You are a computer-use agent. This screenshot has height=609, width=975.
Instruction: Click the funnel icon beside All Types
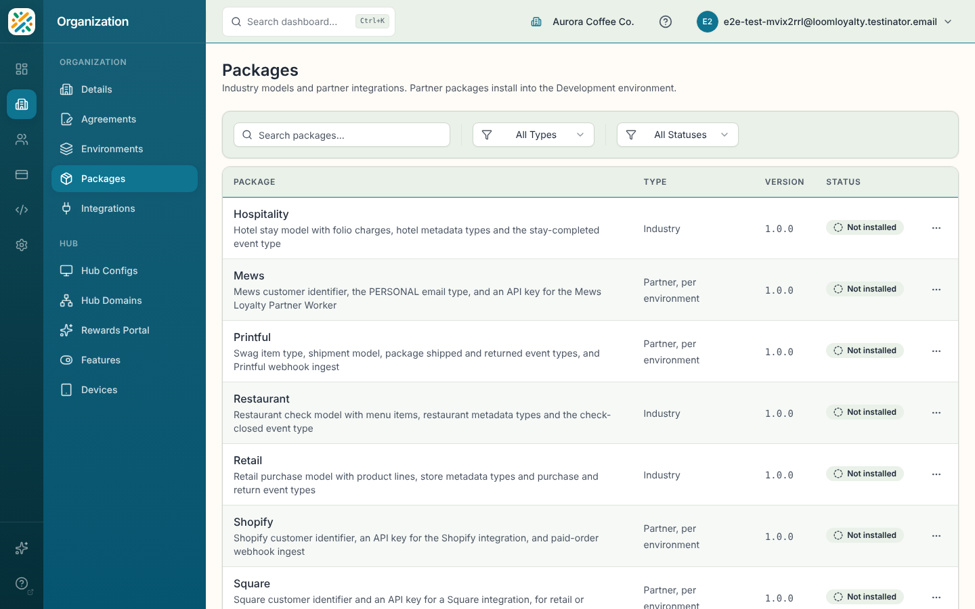coord(487,135)
